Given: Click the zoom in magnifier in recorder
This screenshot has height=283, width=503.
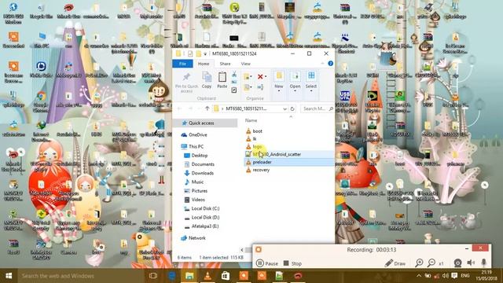Looking at the screenshot, I should click(x=419, y=263).
